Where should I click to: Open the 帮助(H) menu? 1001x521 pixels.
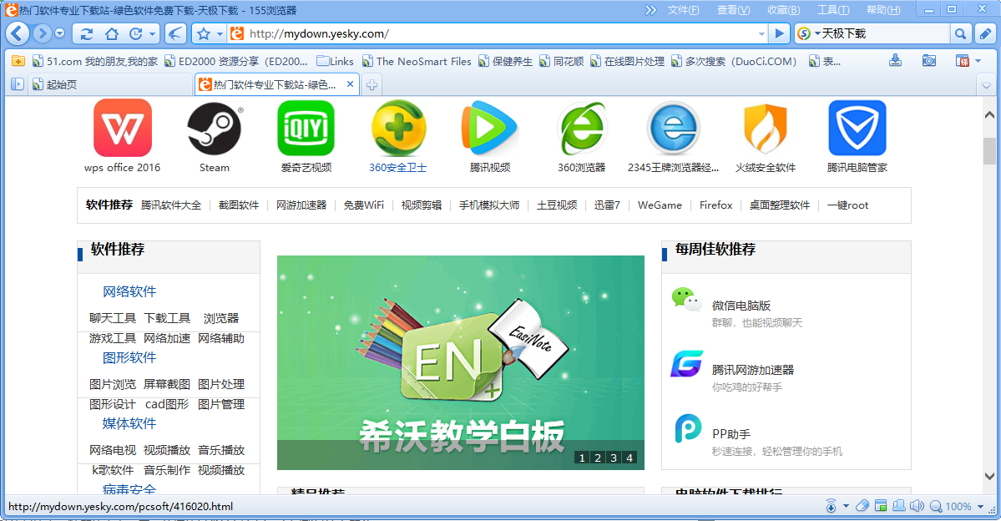coord(883,10)
